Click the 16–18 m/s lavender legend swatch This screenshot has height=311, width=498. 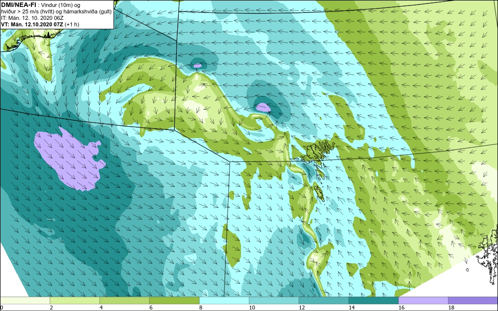click(x=423, y=301)
